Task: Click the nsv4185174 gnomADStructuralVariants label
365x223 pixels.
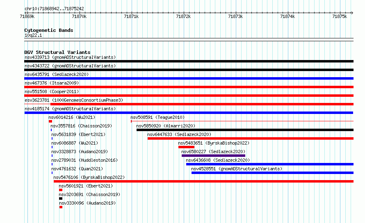Action: pyautogui.click(x=70, y=109)
